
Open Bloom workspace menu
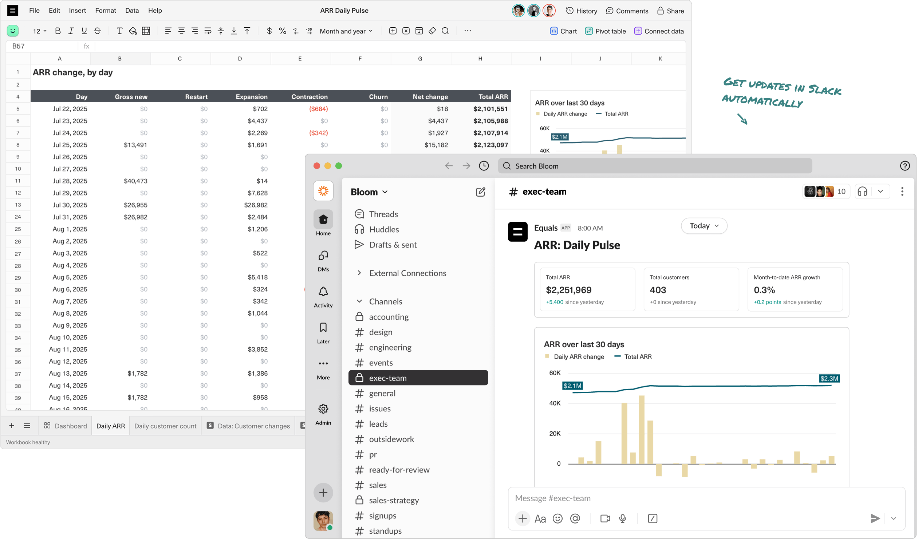[370, 193]
